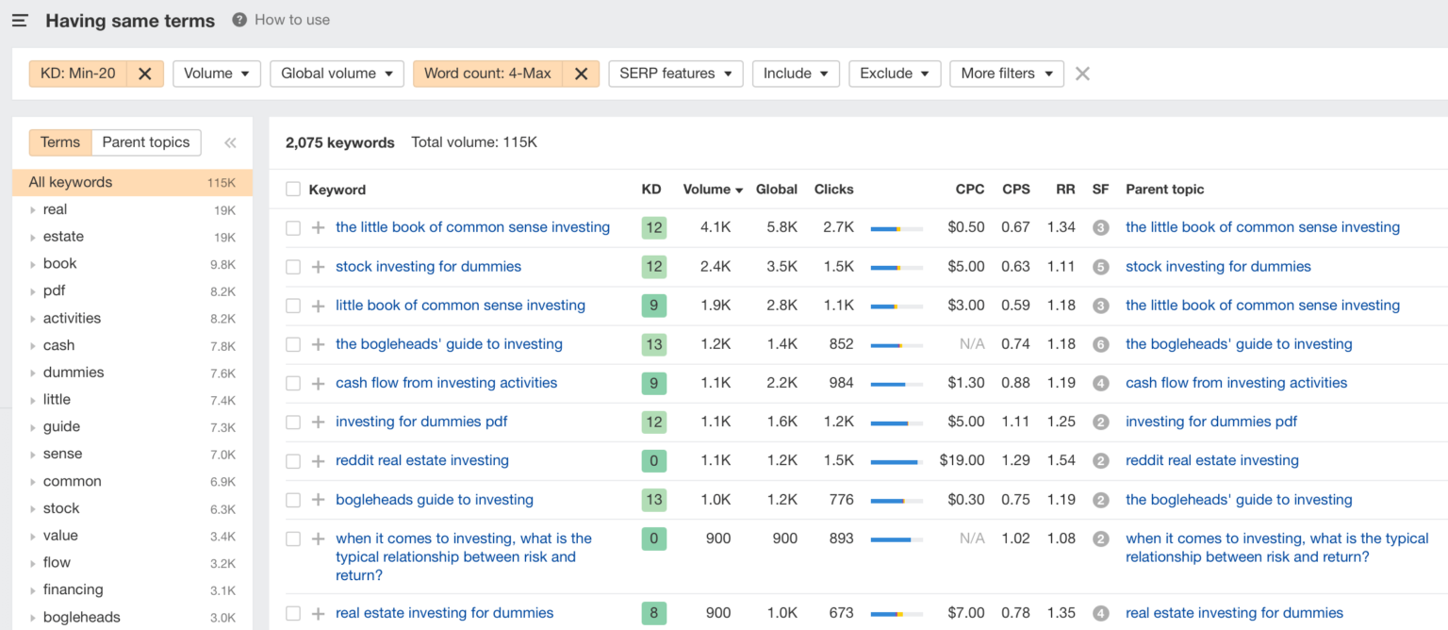Expand the 'real' term in the sidebar
The image size is (1448, 630).
34,208
